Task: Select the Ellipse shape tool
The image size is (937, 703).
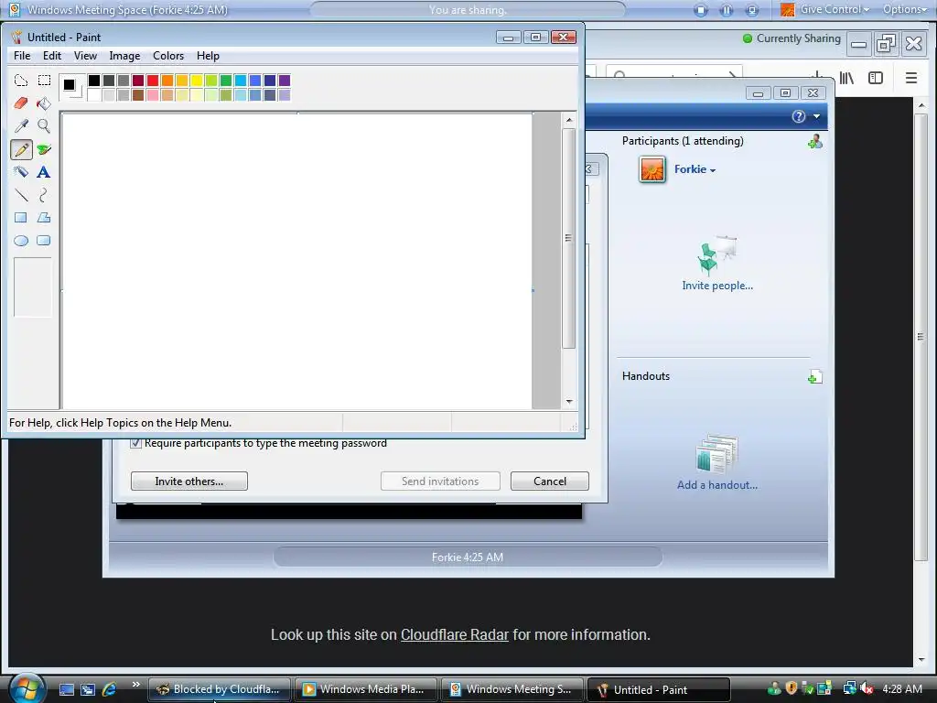Action: pos(21,241)
